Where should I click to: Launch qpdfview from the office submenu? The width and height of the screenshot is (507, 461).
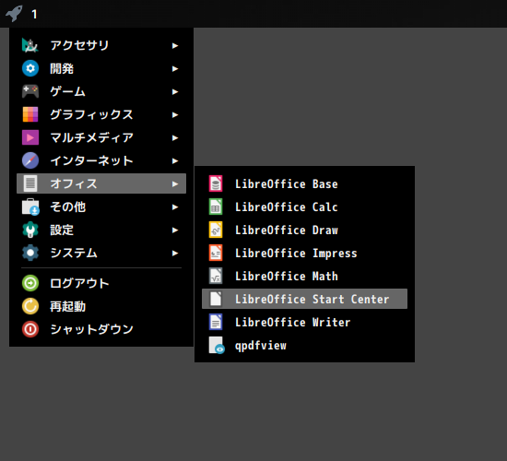tap(304, 345)
